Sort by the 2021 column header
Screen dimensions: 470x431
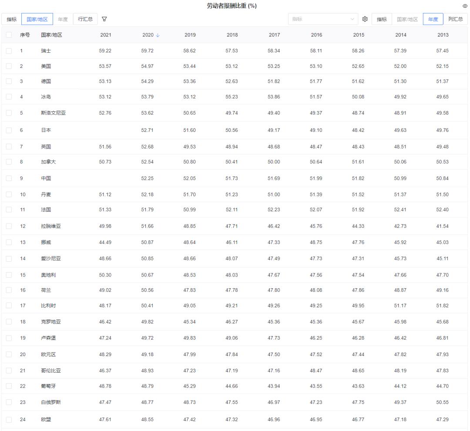(106, 35)
